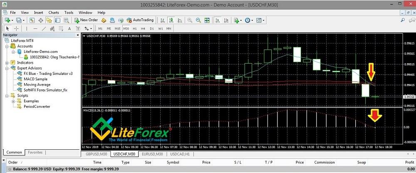Image resolution: width=416 pixels, height=173 pixels.
Task: Open the Tools menu
Action: pos(69,12)
